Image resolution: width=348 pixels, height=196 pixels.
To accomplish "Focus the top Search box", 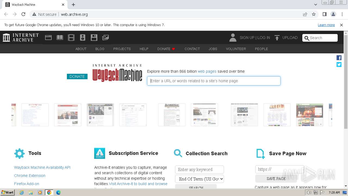I will click(320, 38).
